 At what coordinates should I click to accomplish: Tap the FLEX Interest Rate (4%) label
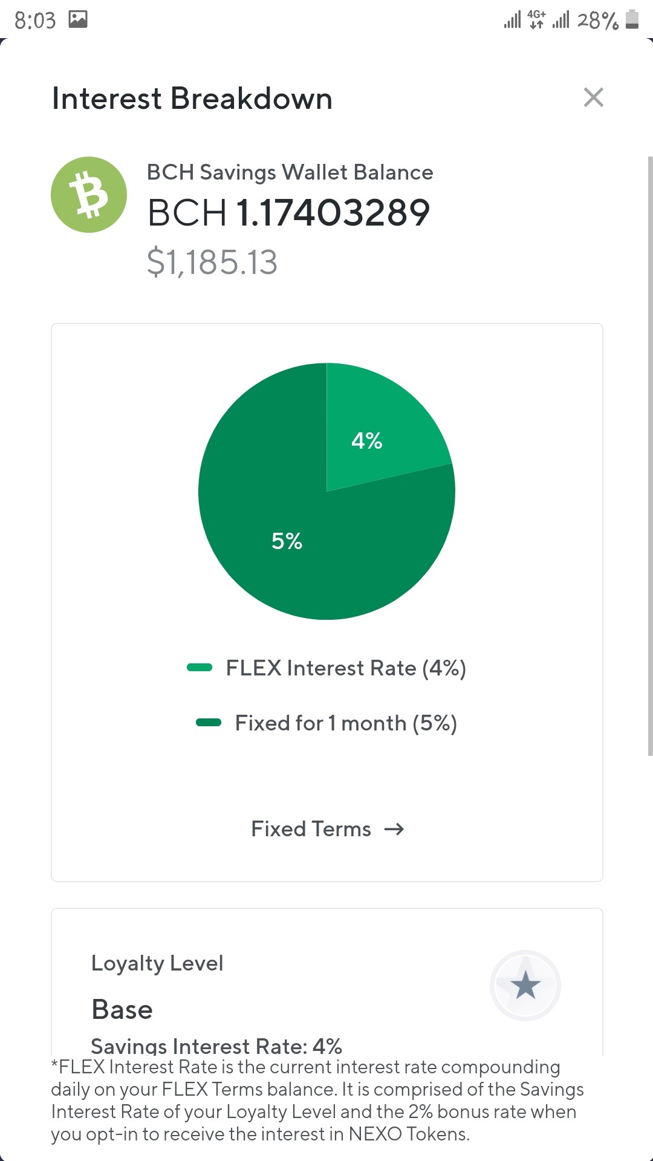[x=346, y=668]
